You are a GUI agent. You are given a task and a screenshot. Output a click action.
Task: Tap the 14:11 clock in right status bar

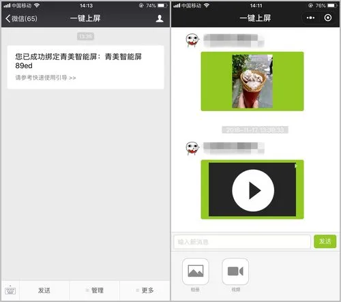coord(256,5)
